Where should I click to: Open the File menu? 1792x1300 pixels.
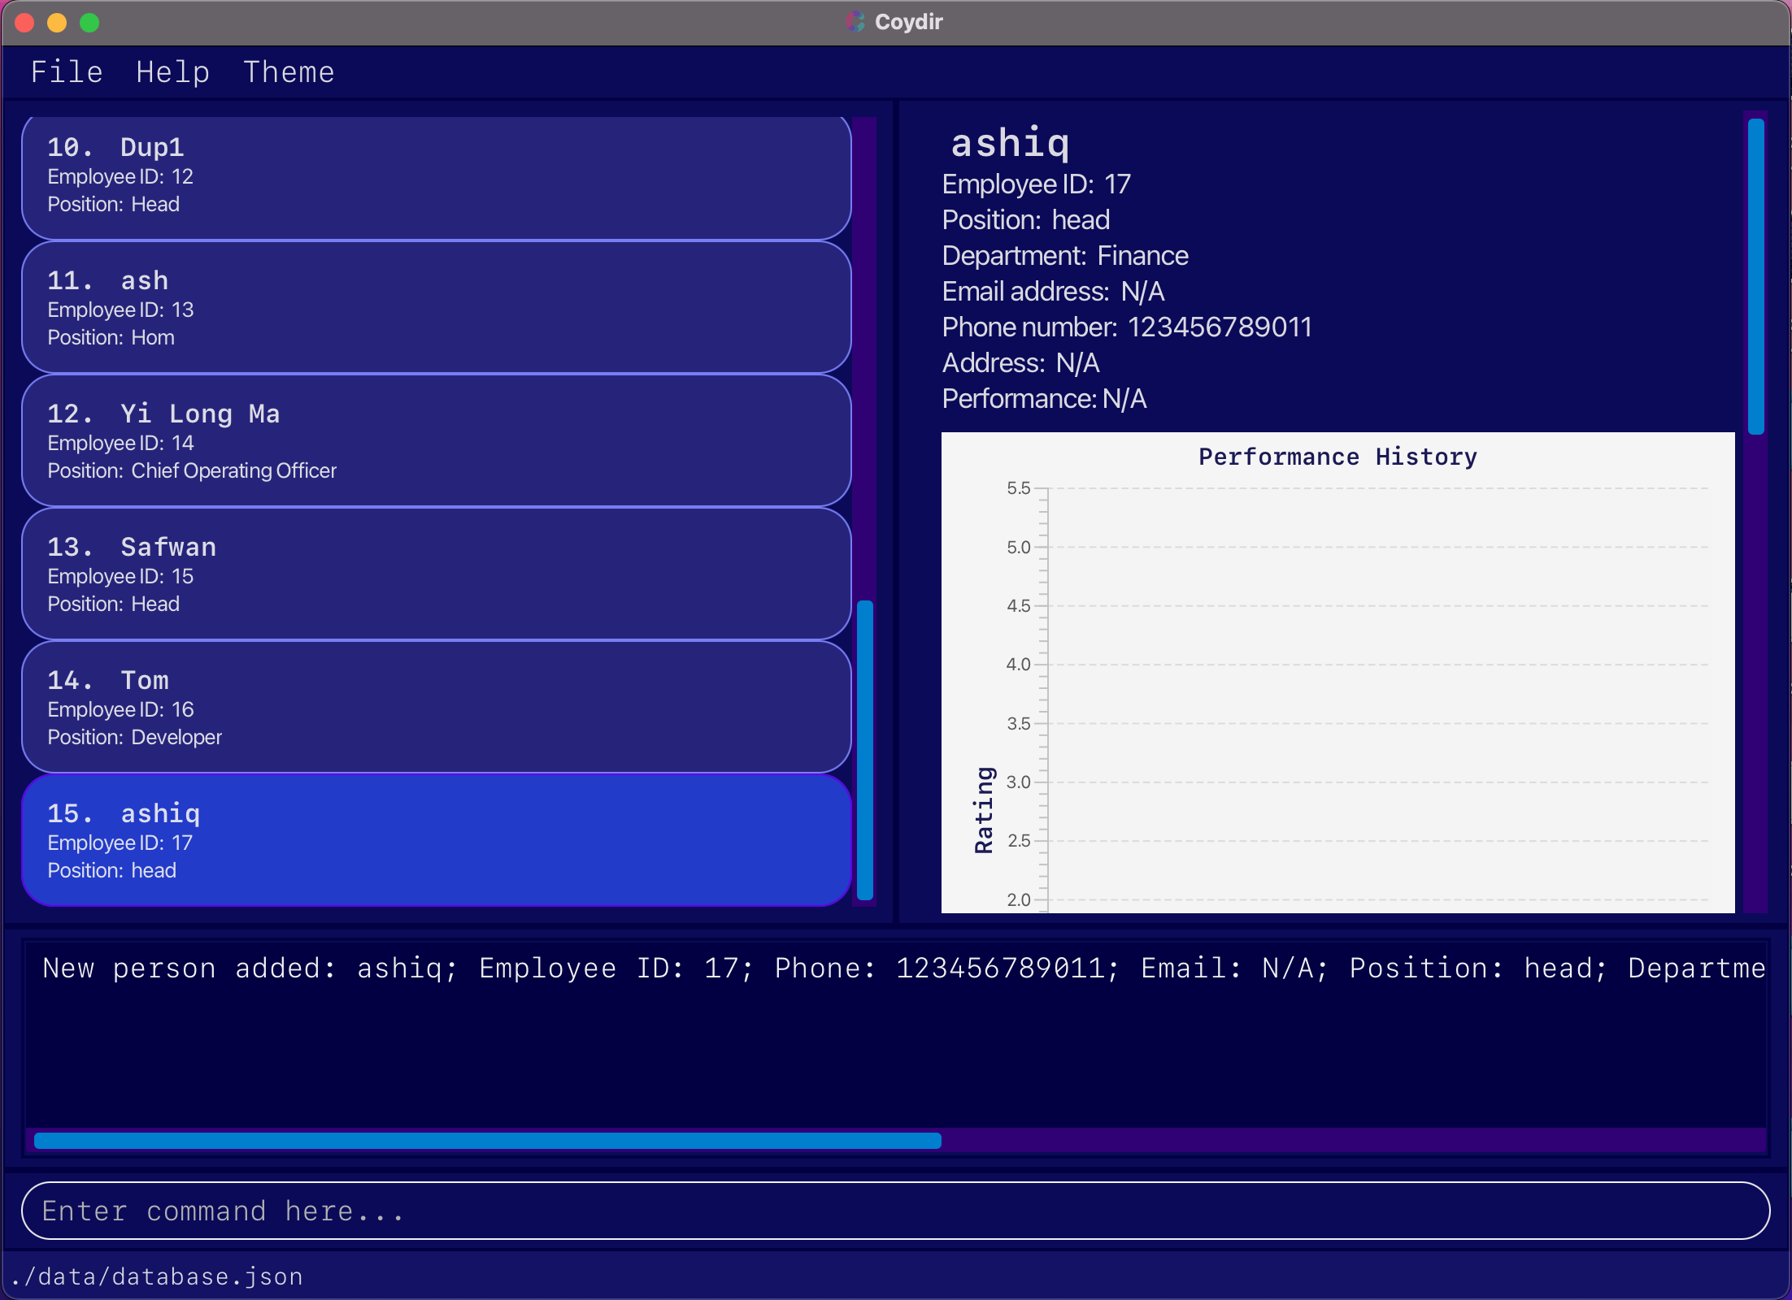(x=67, y=72)
